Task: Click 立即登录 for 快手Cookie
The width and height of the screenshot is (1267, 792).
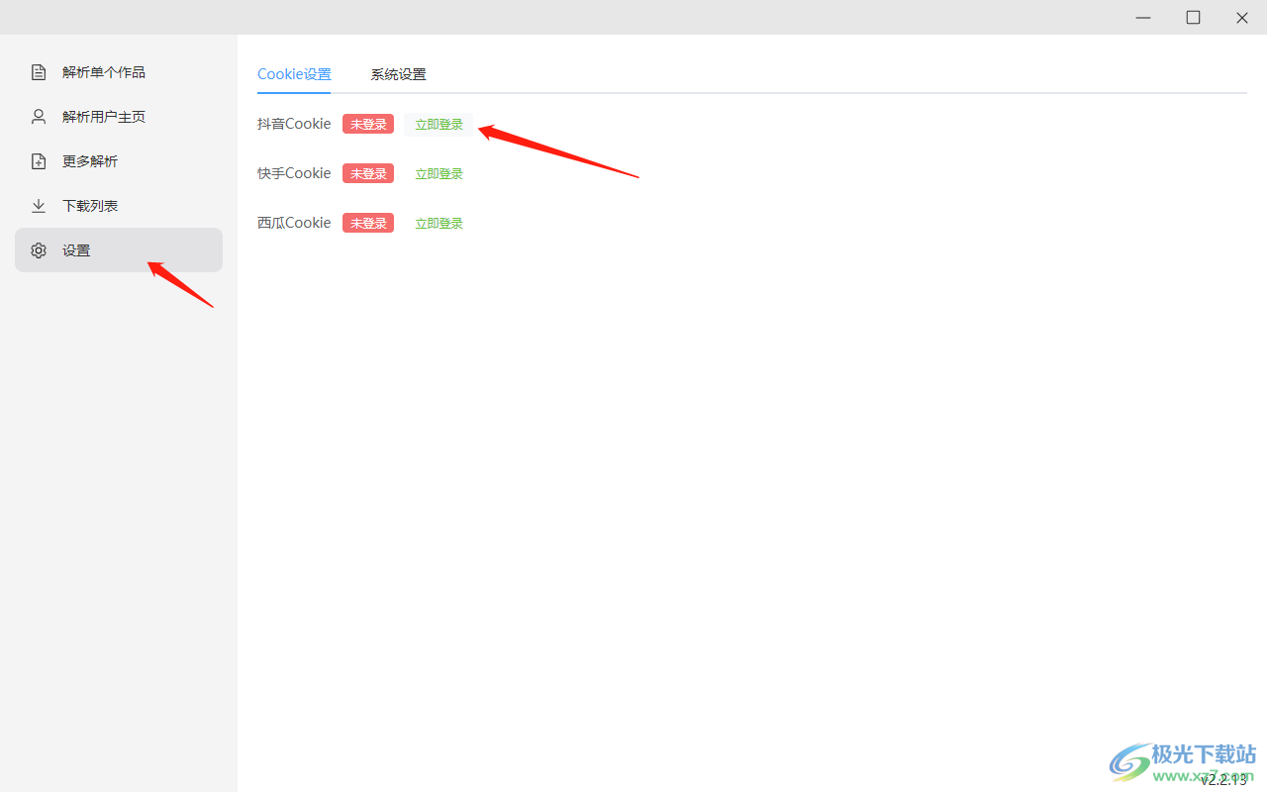Action: pyautogui.click(x=439, y=174)
